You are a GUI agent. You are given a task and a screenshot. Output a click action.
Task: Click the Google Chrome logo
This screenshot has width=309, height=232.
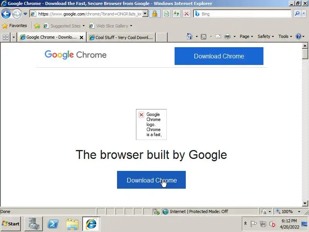75,55
